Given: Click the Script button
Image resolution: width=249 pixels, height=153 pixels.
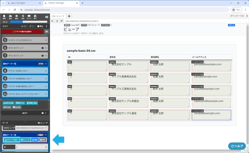Looking at the screenshot, I should pos(7,107).
